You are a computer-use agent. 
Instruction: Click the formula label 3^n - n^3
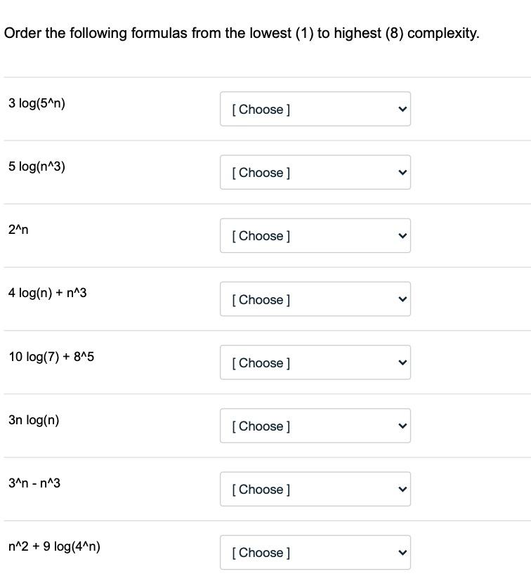tap(33, 483)
